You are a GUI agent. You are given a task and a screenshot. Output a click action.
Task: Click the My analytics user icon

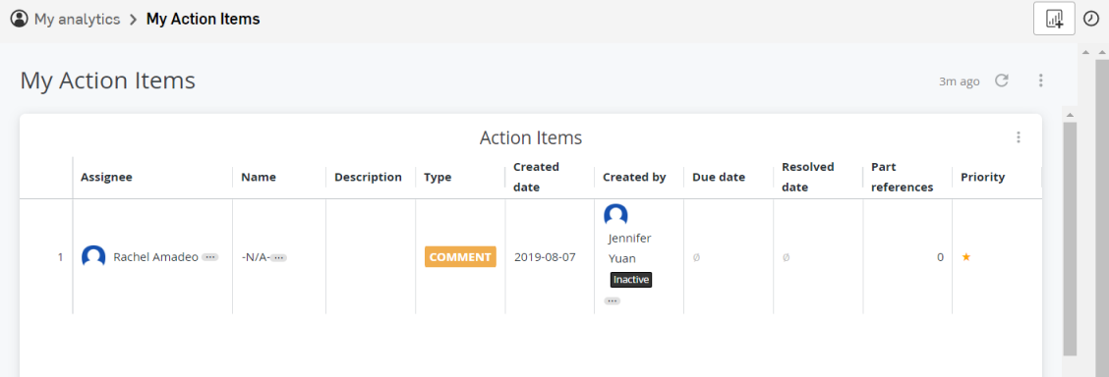pyautogui.click(x=20, y=19)
